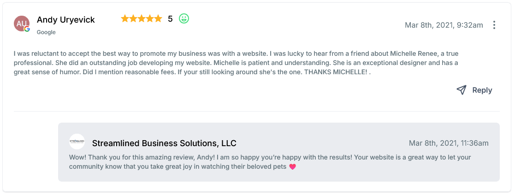This screenshot has width=515, height=195.
Task: Click the second star in the rating
Action: click(133, 19)
